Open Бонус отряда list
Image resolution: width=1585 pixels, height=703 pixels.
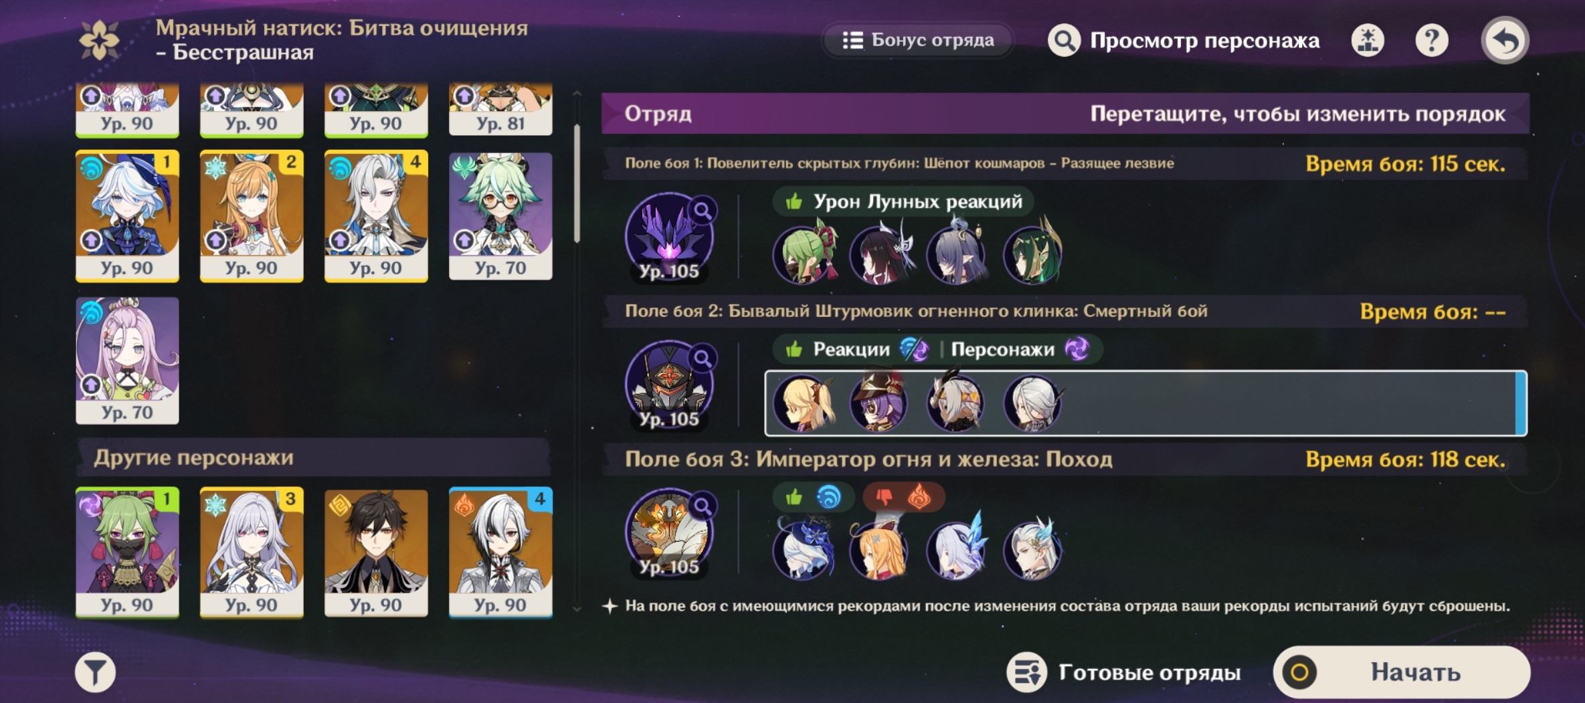[918, 40]
